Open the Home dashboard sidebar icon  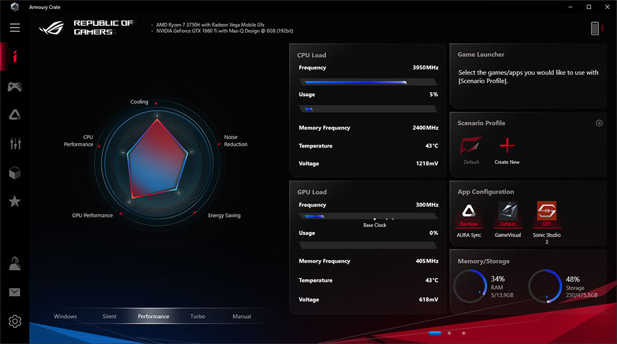[15, 57]
